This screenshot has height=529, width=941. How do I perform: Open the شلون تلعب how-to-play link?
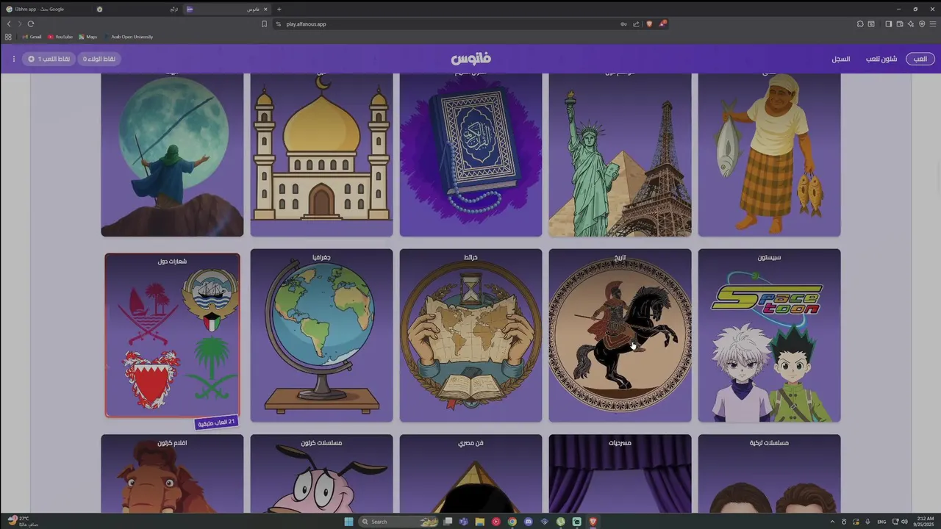coord(881,59)
